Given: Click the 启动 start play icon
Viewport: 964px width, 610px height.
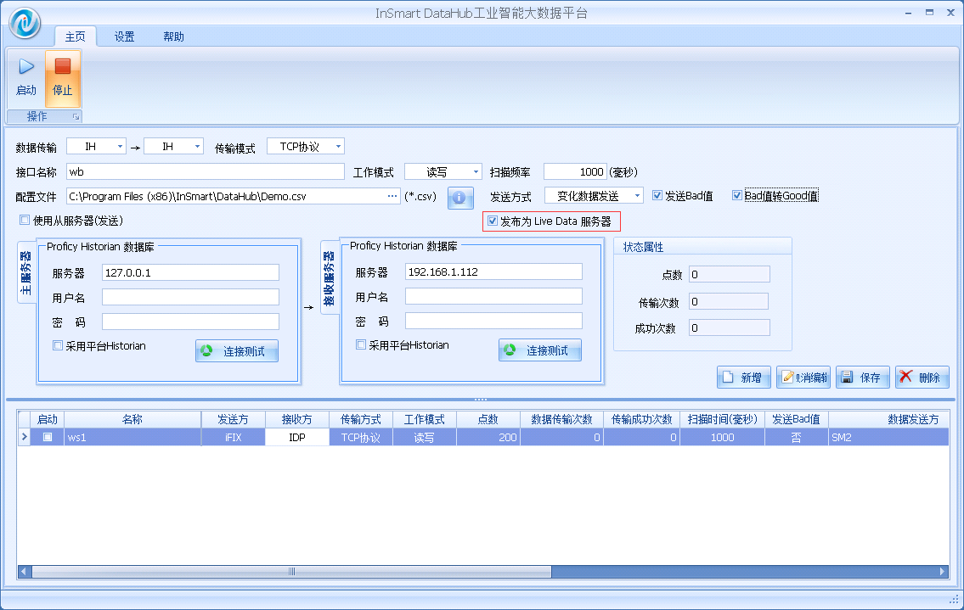Looking at the screenshot, I should click(x=26, y=66).
